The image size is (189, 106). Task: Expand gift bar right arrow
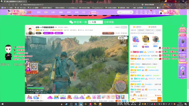tap(126, 97)
